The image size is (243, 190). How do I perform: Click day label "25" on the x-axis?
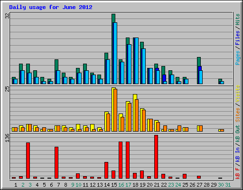[185, 185]
